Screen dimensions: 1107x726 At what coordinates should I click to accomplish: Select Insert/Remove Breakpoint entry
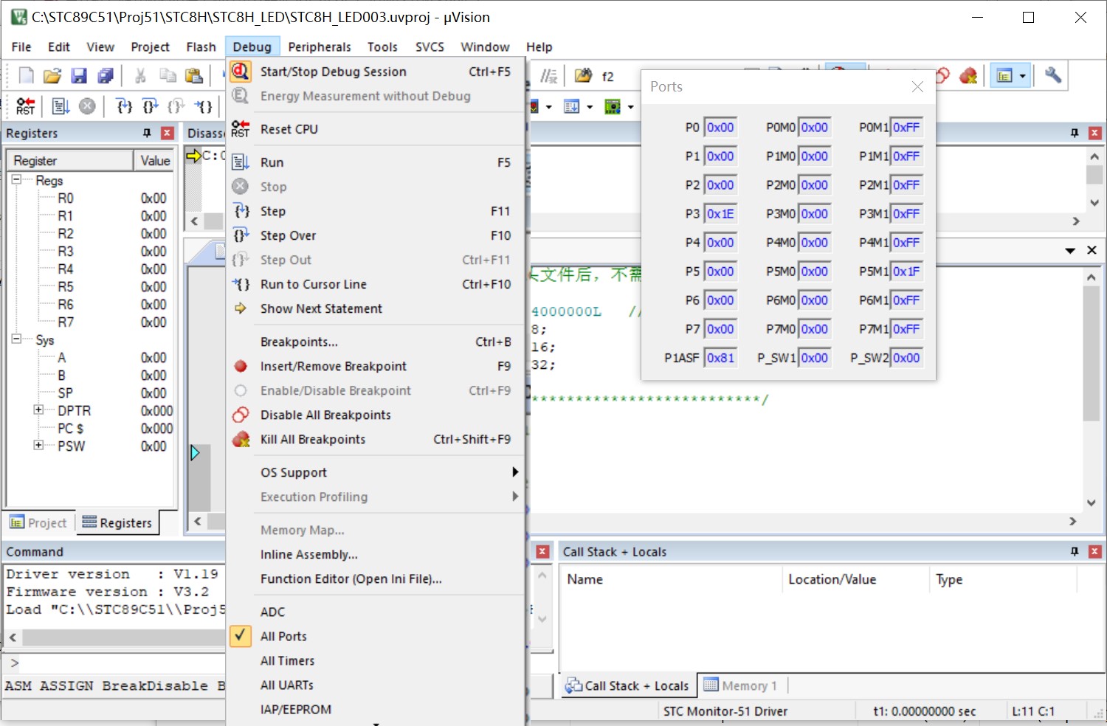[x=375, y=366]
